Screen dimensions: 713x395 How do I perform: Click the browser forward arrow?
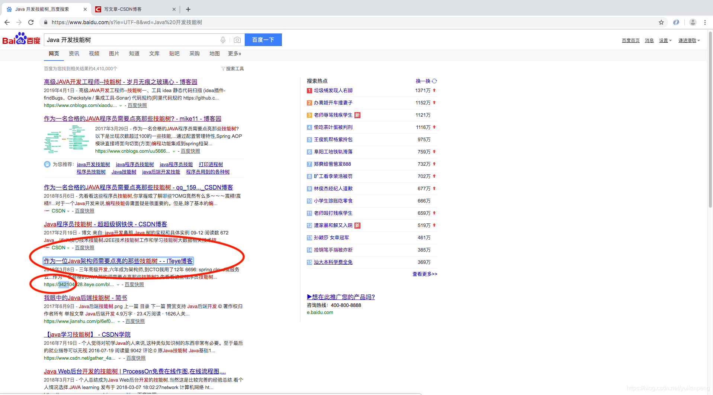click(x=19, y=22)
